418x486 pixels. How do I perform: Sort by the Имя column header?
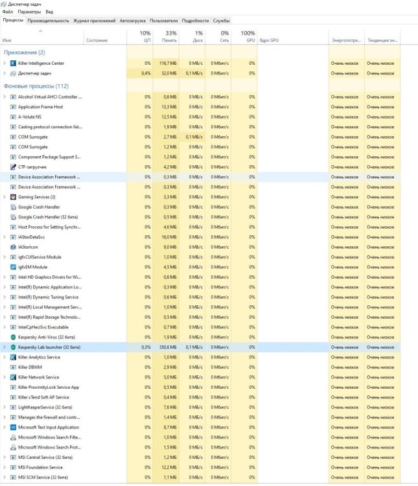pyautogui.click(x=42, y=37)
